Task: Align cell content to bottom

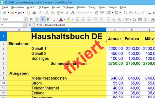Action: (120, 19)
